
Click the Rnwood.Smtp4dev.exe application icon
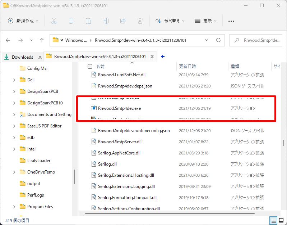[93, 108]
